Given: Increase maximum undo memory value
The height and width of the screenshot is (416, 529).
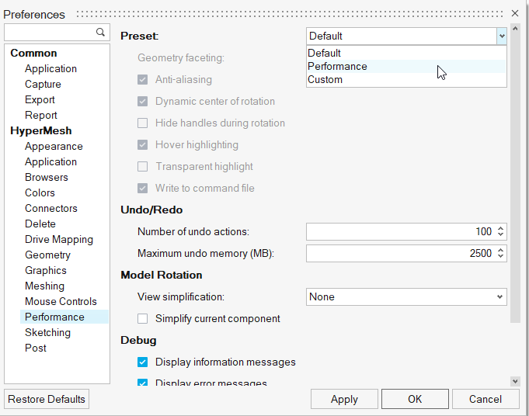Looking at the screenshot, I should pos(500,250).
